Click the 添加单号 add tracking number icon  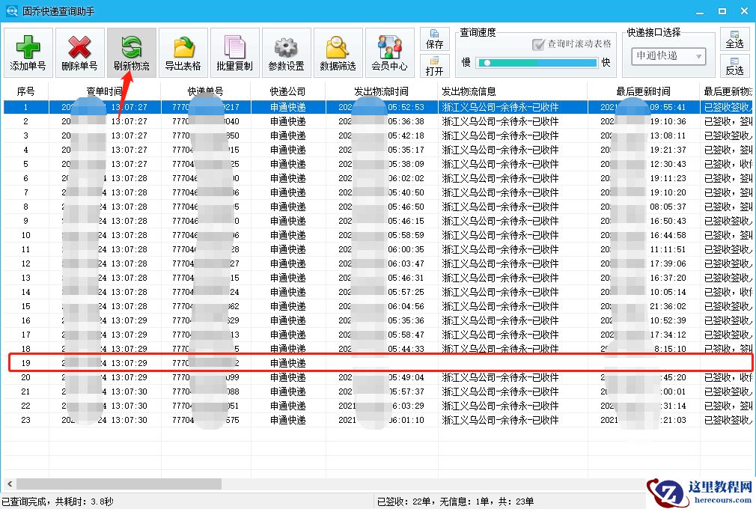tap(27, 51)
